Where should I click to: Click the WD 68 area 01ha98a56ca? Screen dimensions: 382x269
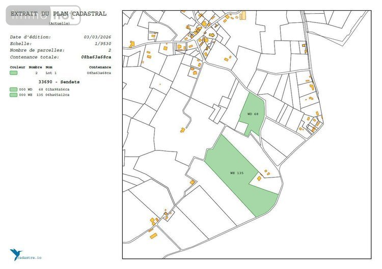pyautogui.click(x=58, y=89)
